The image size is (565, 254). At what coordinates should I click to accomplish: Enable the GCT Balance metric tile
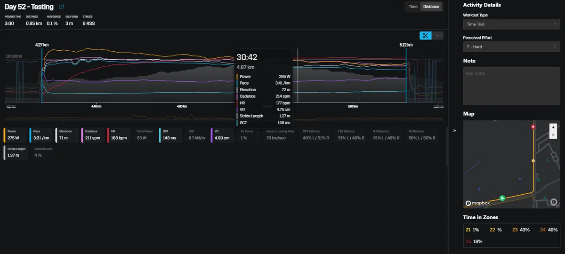tap(317, 135)
